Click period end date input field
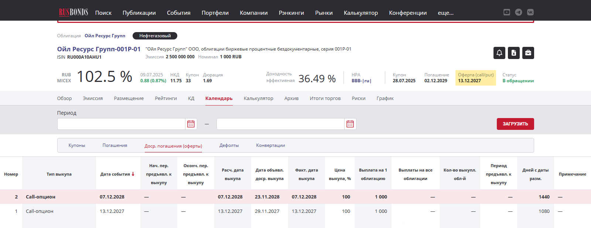This screenshot has width=591, height=228. click(x=280, y=124)
